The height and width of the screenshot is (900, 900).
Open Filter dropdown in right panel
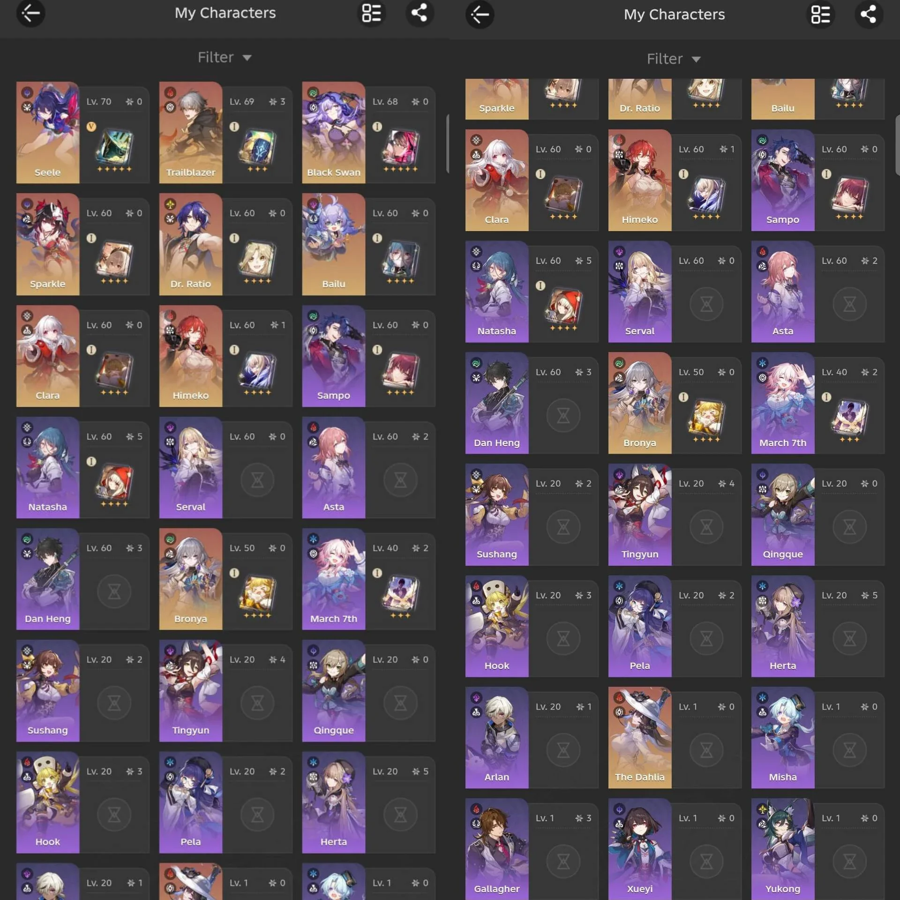pos(674,59)
